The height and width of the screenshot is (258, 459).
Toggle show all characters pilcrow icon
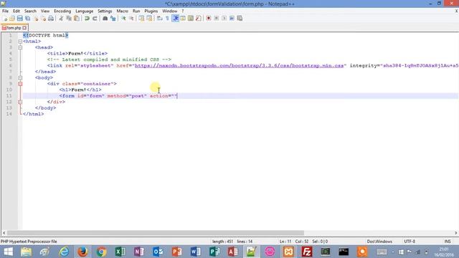coord(167,19)
